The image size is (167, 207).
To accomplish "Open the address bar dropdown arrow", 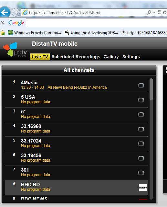I will [154, 13].
